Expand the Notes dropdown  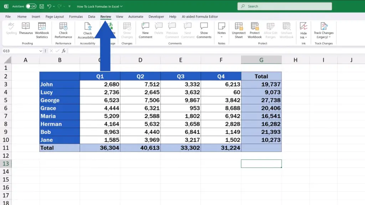pos(222,30)
